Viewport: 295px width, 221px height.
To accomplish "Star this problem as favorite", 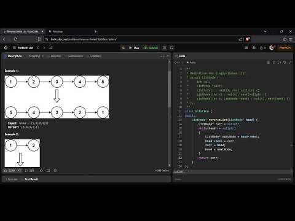I will tap(41, 171).
